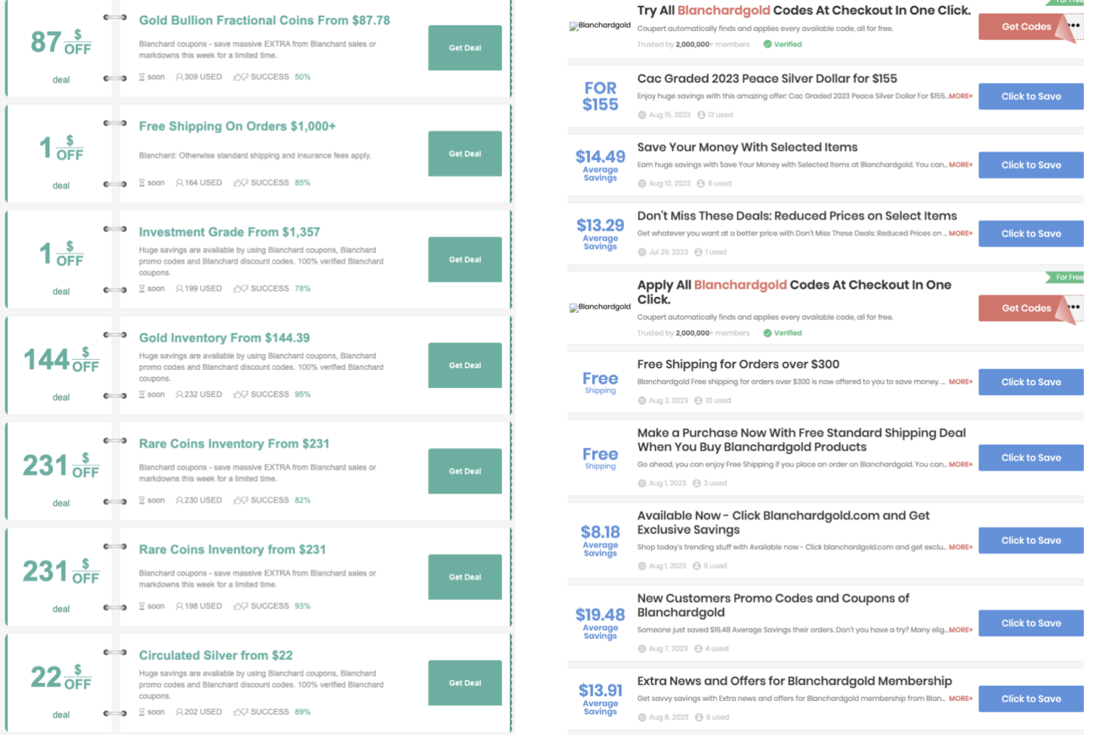Click Blanchardgold logo image beside Apply All offer

pyautogui.click(x=600, y=307)
